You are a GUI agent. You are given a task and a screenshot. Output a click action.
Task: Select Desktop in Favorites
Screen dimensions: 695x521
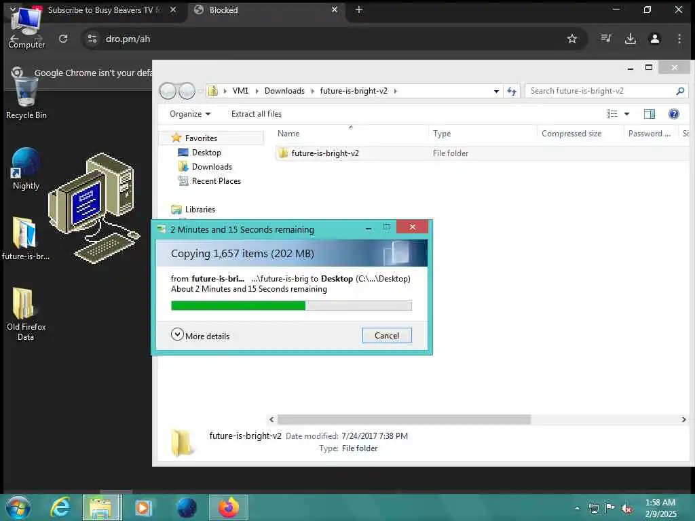pyautogui.click(x=206, y=153)
